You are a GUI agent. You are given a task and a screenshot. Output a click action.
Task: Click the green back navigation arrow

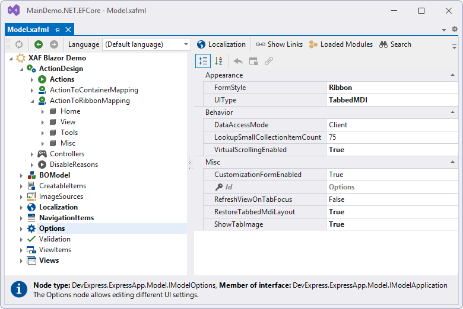(39, 44)
